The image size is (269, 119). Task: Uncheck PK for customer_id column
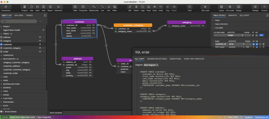[x=254, y=44]
